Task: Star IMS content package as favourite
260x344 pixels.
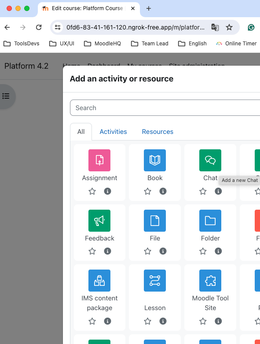Action: point(92,321)
